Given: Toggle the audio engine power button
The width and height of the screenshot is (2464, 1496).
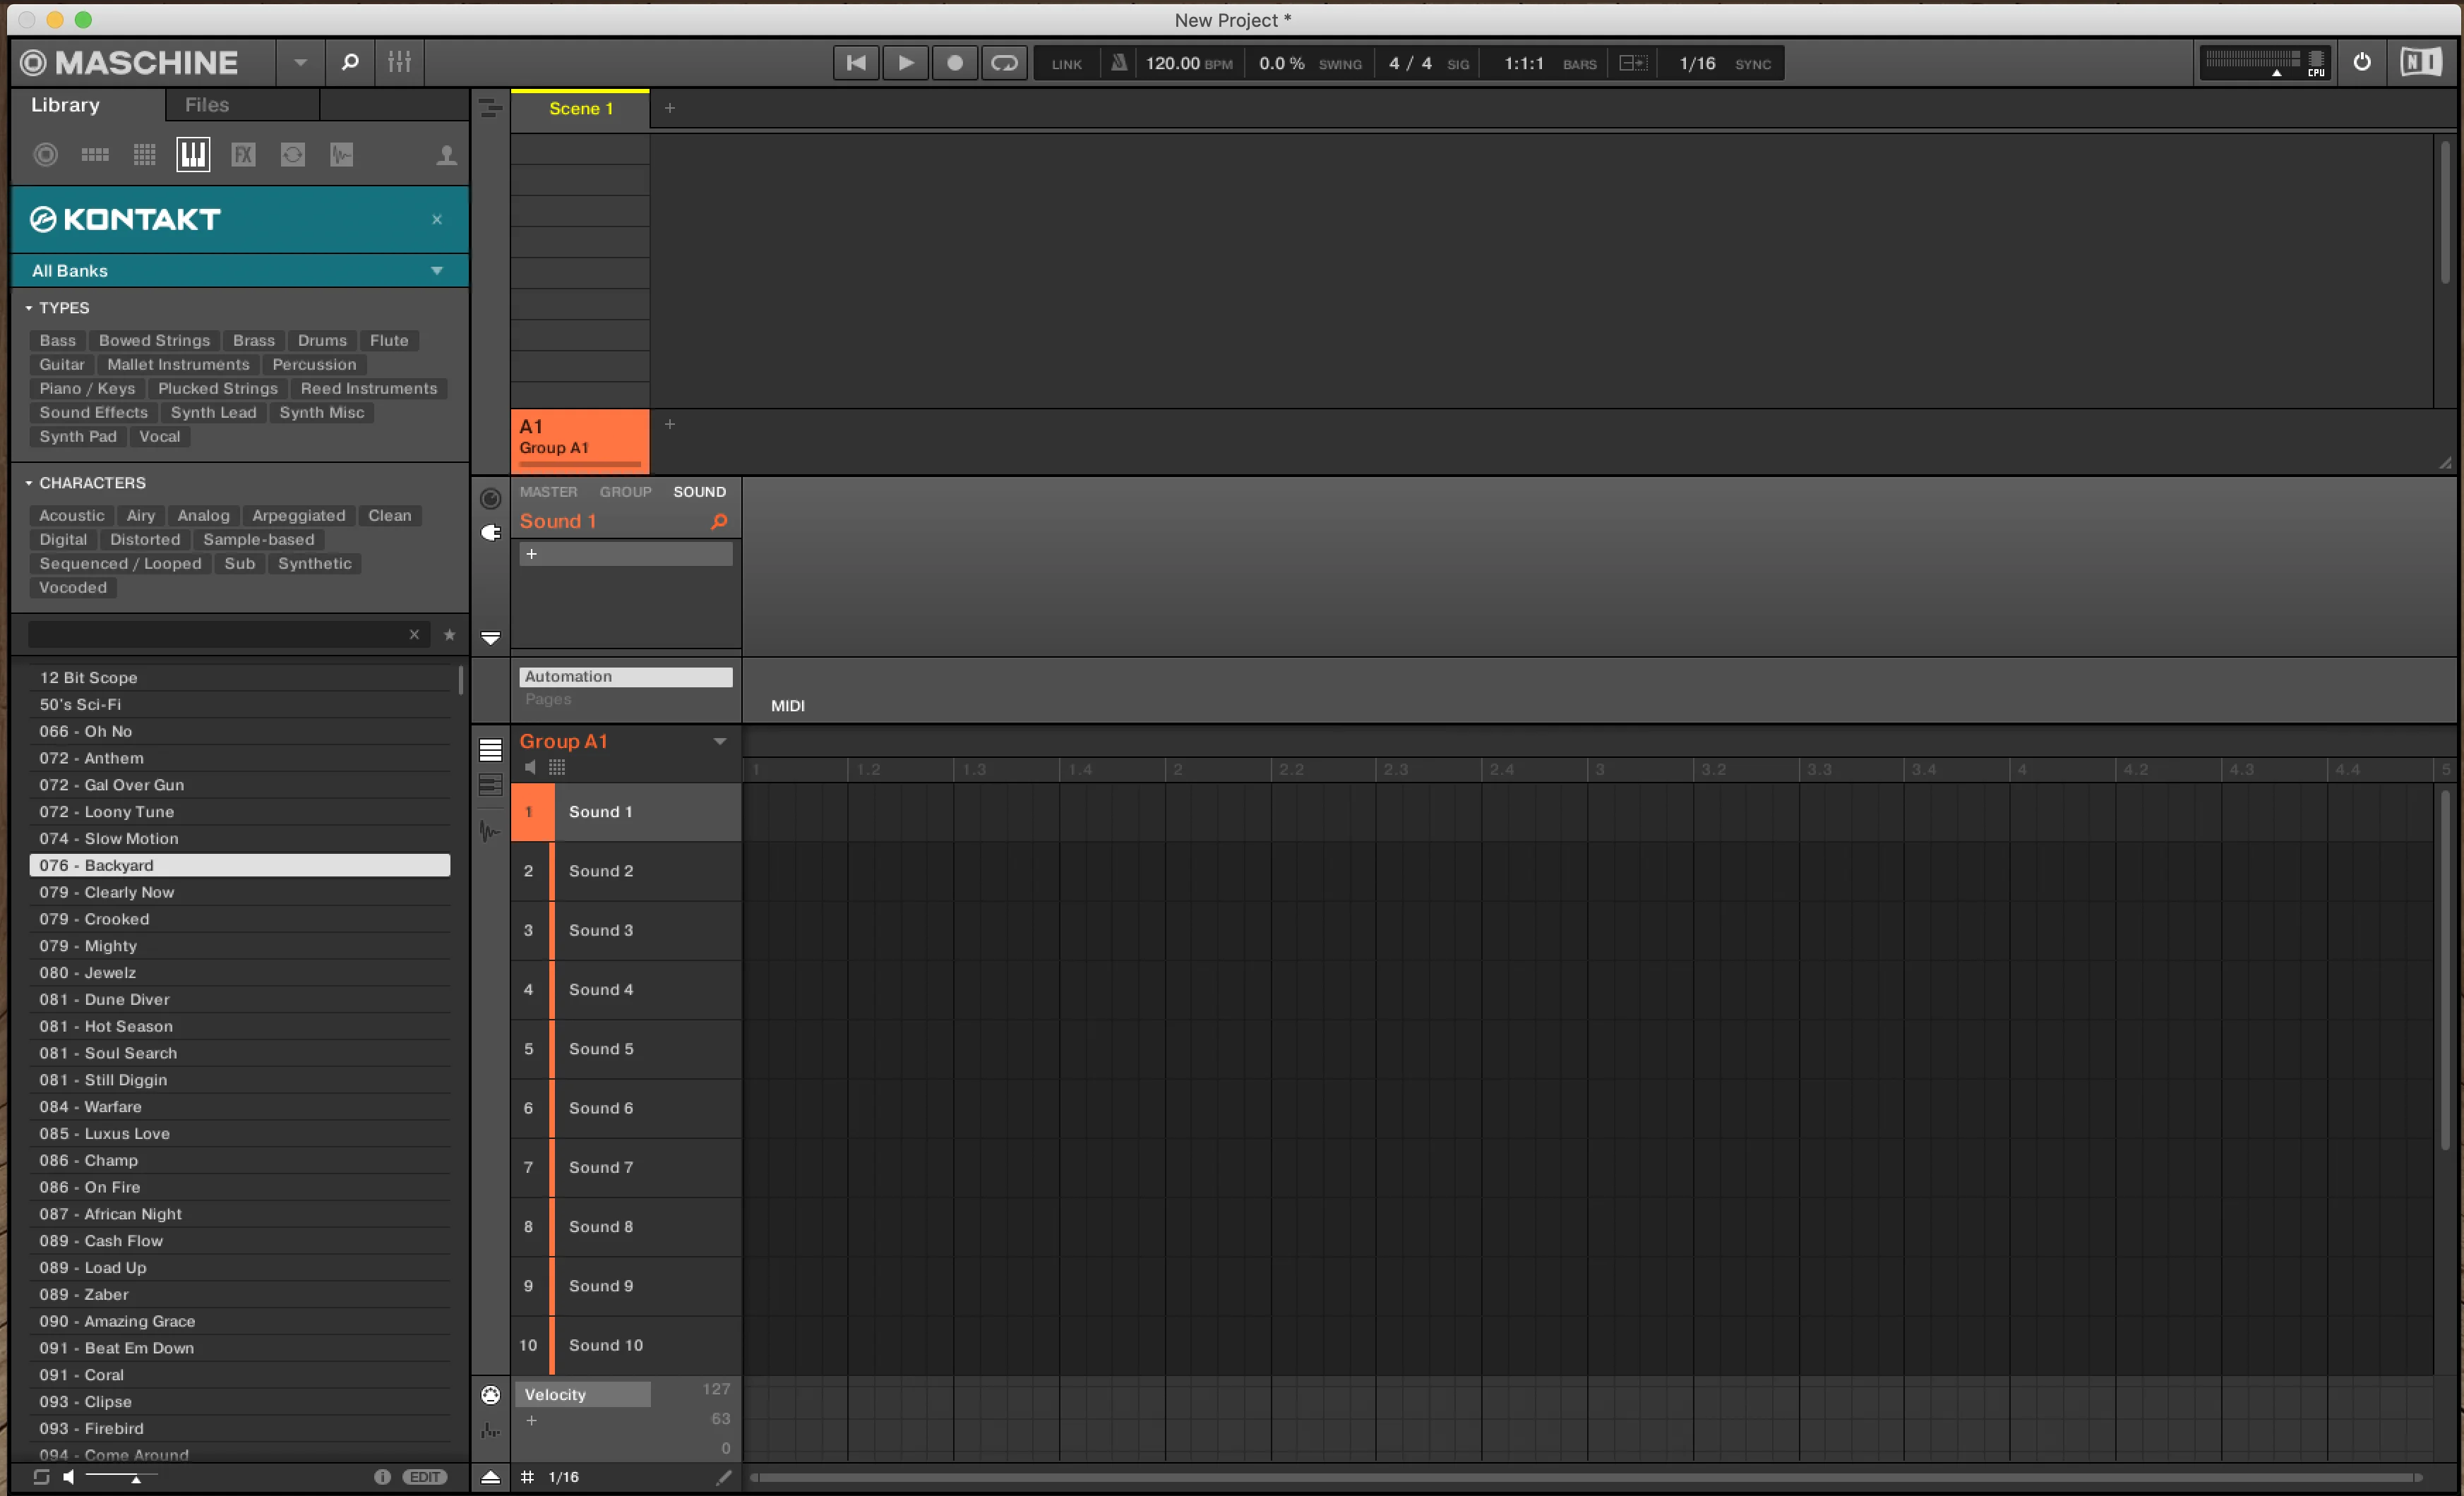Looking at the screenshot, I should (x=2362, y=63).
